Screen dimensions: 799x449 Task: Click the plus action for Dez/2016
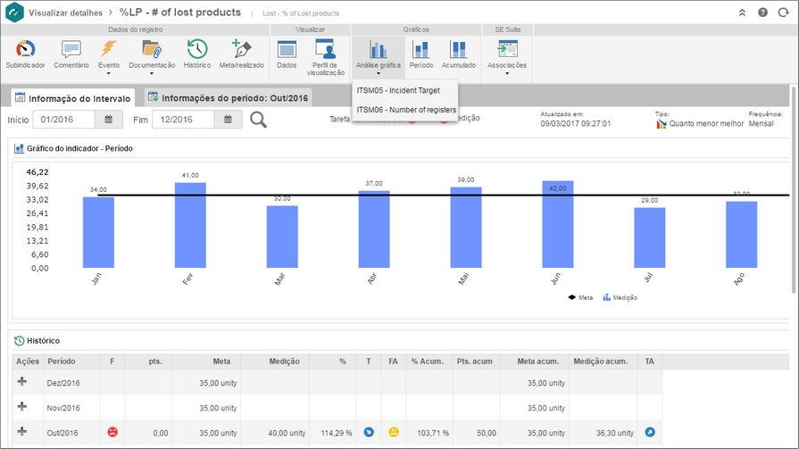[x=22, y=382]
